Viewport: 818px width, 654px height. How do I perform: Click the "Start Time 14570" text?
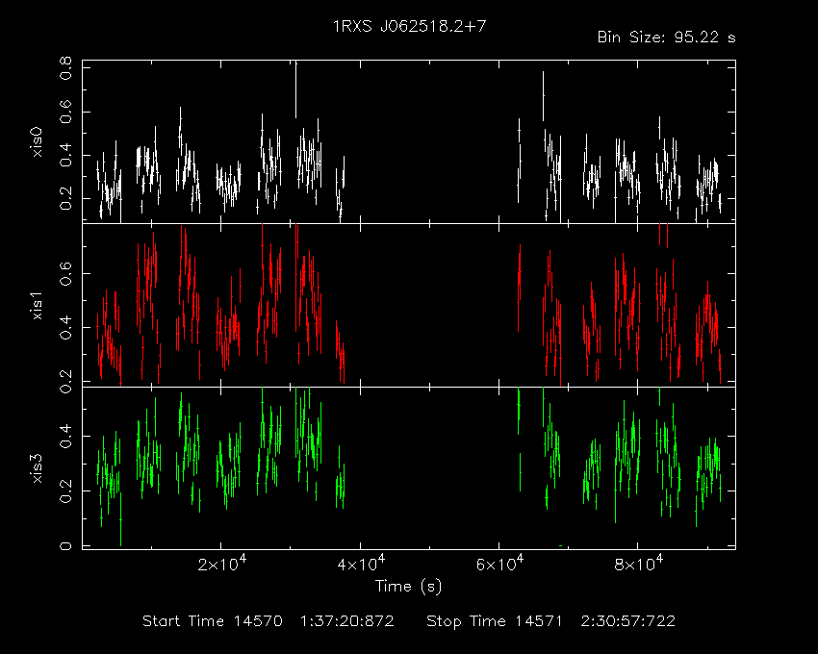(213, 621)
